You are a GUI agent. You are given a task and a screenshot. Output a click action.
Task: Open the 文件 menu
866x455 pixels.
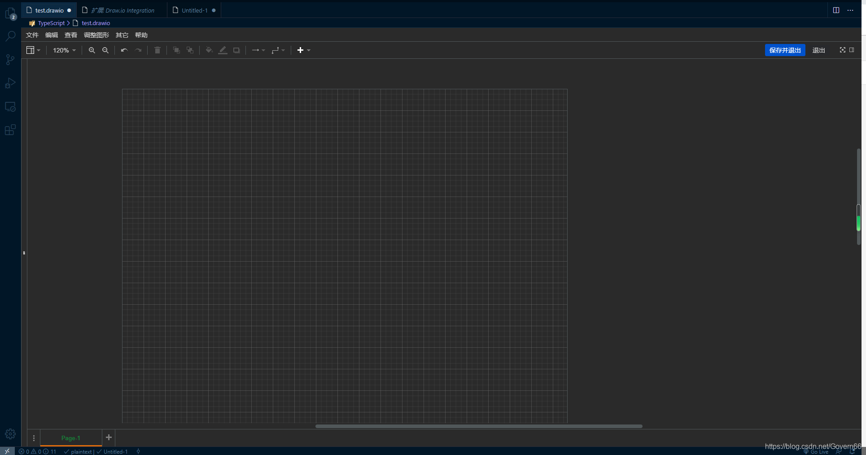tap(32, 35)
